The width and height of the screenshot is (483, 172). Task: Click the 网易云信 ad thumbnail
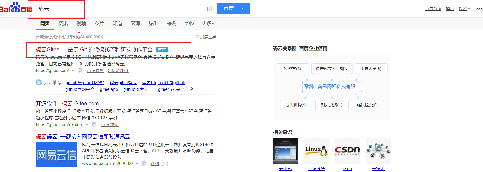click(x=56, y=155)
